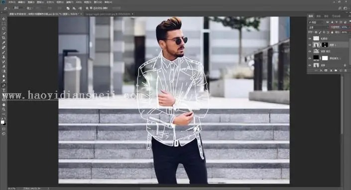The width and height of the screenshot is (351, 190).
Task: Select the Crop tool
Action: pos(3,38)
